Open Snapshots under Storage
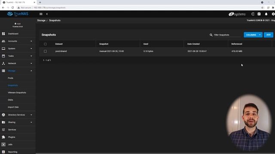 (x=13, y=86)
